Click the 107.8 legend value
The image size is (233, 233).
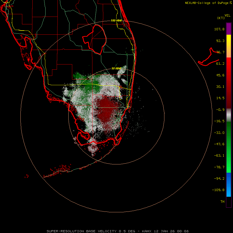(x=219, y=29)
